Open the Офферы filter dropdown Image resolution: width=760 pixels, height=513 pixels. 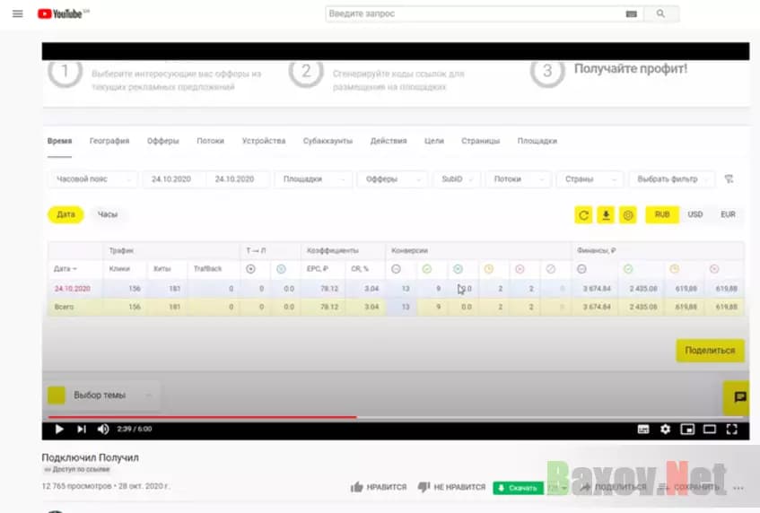390,179
